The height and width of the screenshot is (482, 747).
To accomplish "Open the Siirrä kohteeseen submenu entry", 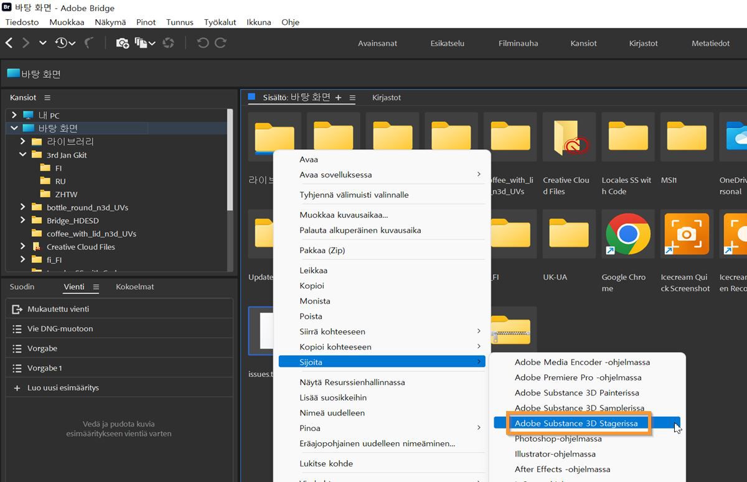I will point(382,331).
